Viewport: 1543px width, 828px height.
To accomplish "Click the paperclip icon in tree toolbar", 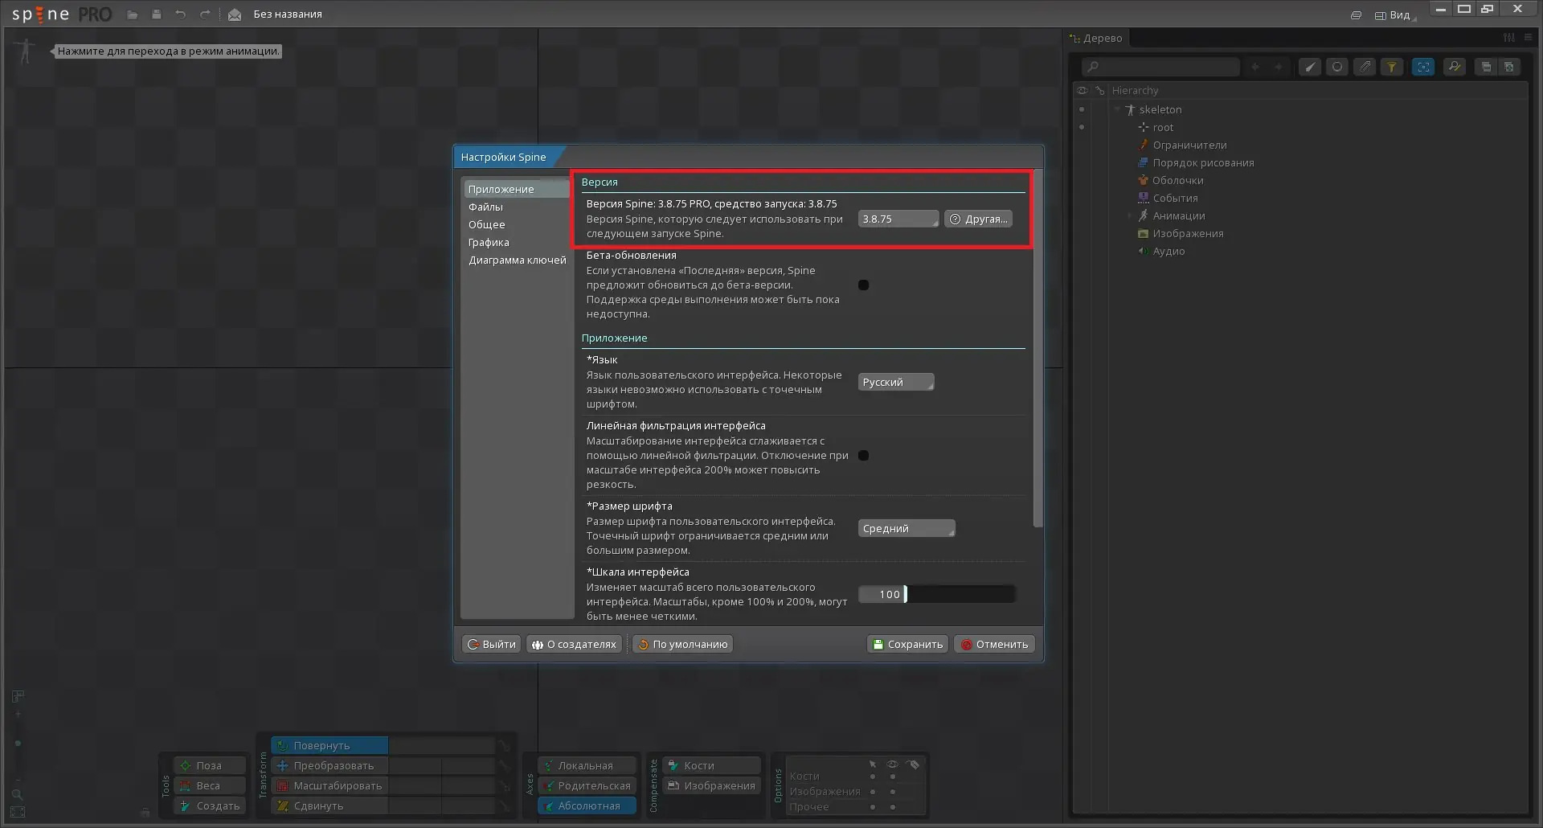I will click(1365, 67).
